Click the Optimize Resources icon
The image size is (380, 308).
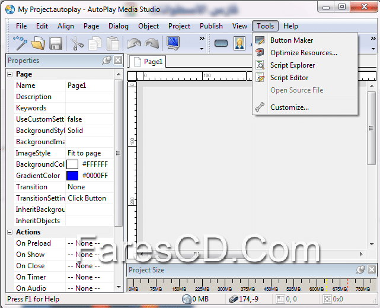click(260, 53)
